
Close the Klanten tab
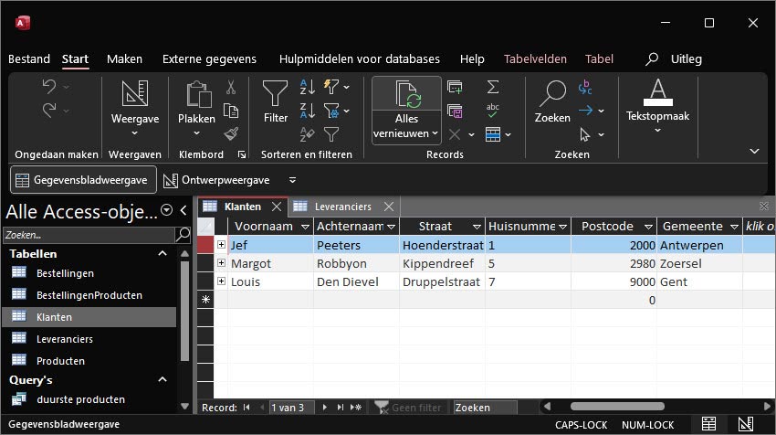coord(276,207)
